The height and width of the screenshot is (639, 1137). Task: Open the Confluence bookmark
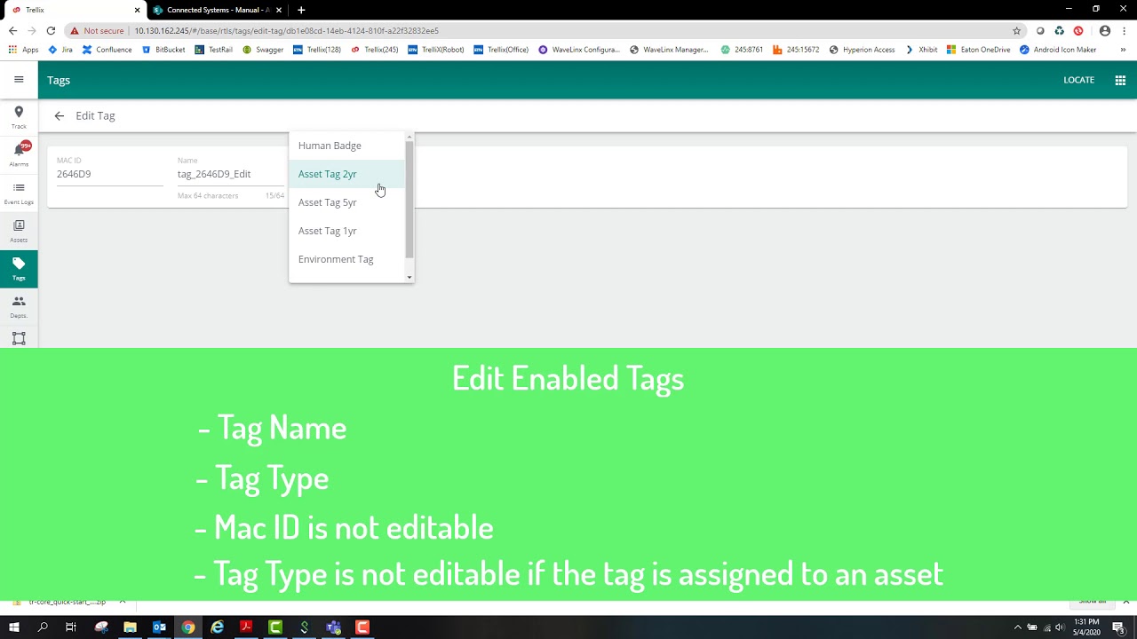(107, 50)
